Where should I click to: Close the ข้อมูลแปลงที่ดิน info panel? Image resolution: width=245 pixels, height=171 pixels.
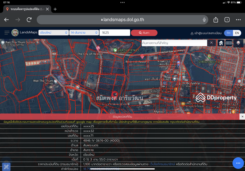pyautogui.click(x=242, y=117)
